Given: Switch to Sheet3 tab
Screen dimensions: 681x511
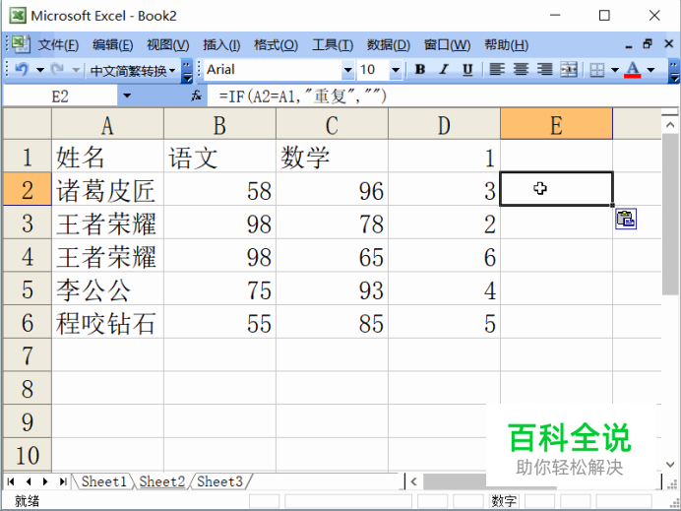Looking at the screenshot, I should coord(219,481).
